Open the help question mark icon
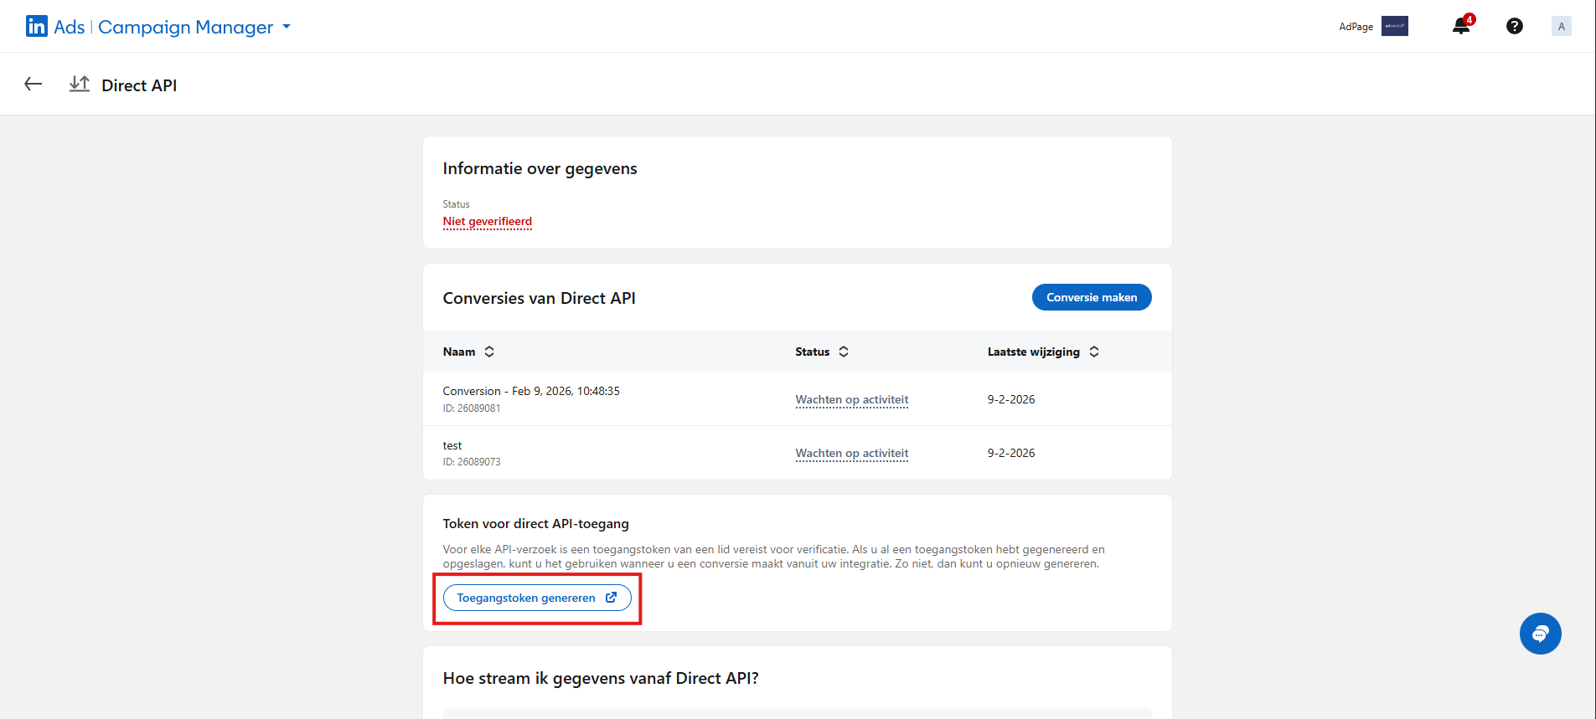1596x719 pixels. pos(1514,26)
